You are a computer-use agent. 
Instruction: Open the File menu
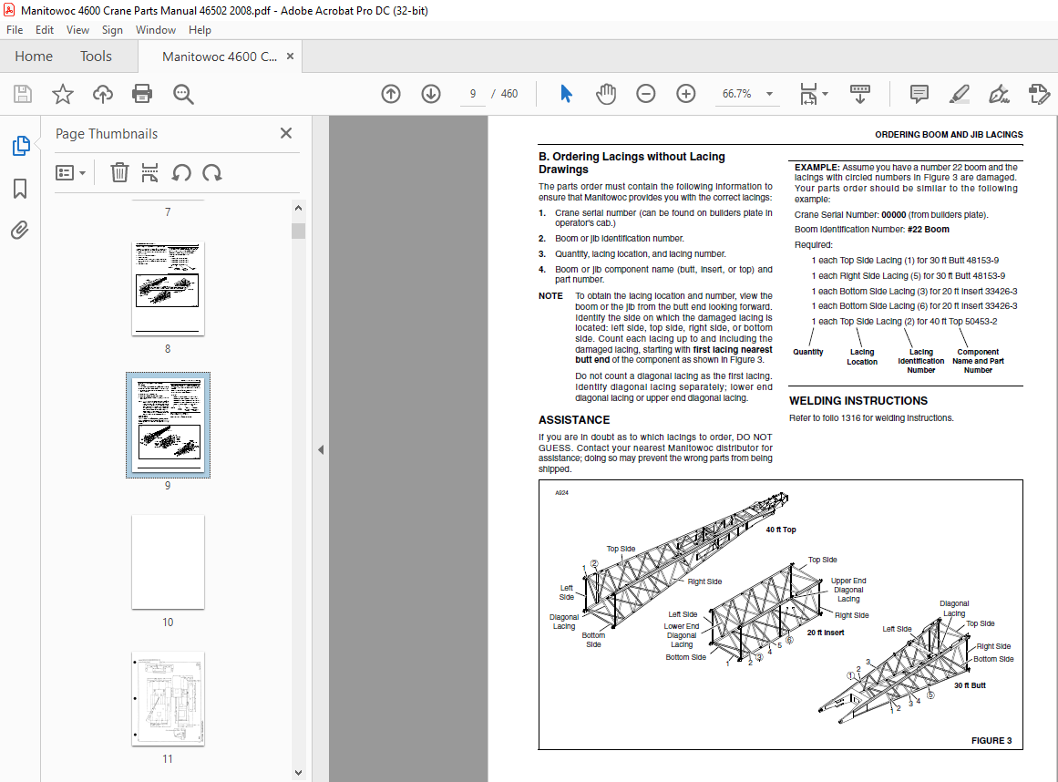coord(15,30)
